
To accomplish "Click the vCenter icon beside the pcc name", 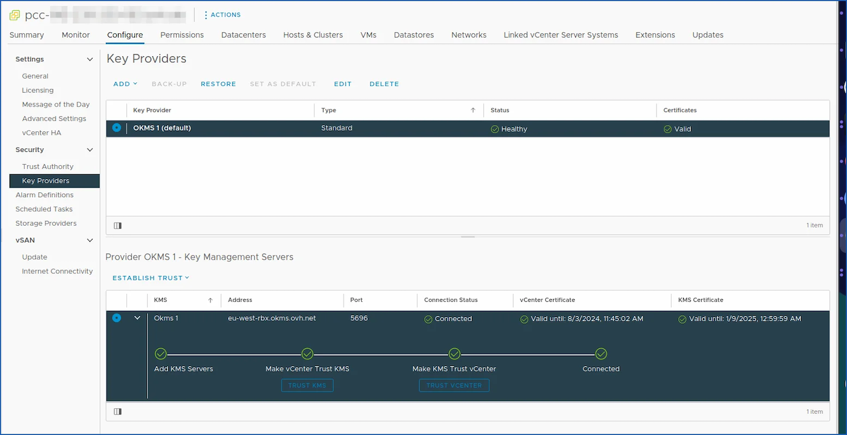I will pos(15,15).
